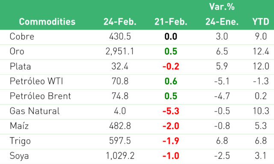This screenshot has width=274, height=164.
Task: Select the red -5.3 Gas Natural change
Action: [171, 111]
